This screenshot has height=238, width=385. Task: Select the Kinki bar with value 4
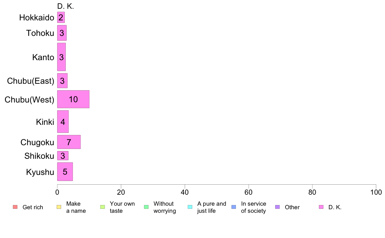63,122
